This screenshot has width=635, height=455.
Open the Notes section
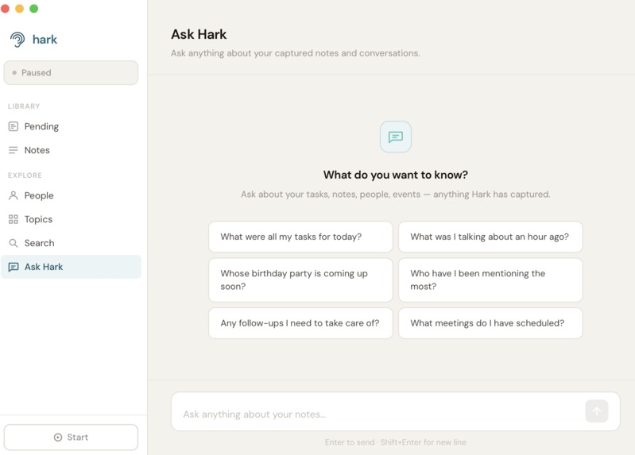pyautogui.click(x=71, y=150)
